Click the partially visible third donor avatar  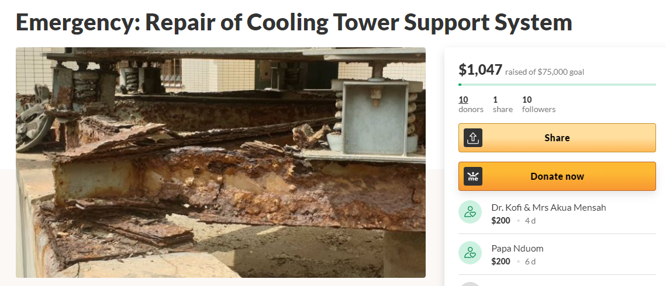[x=470, y=284]
